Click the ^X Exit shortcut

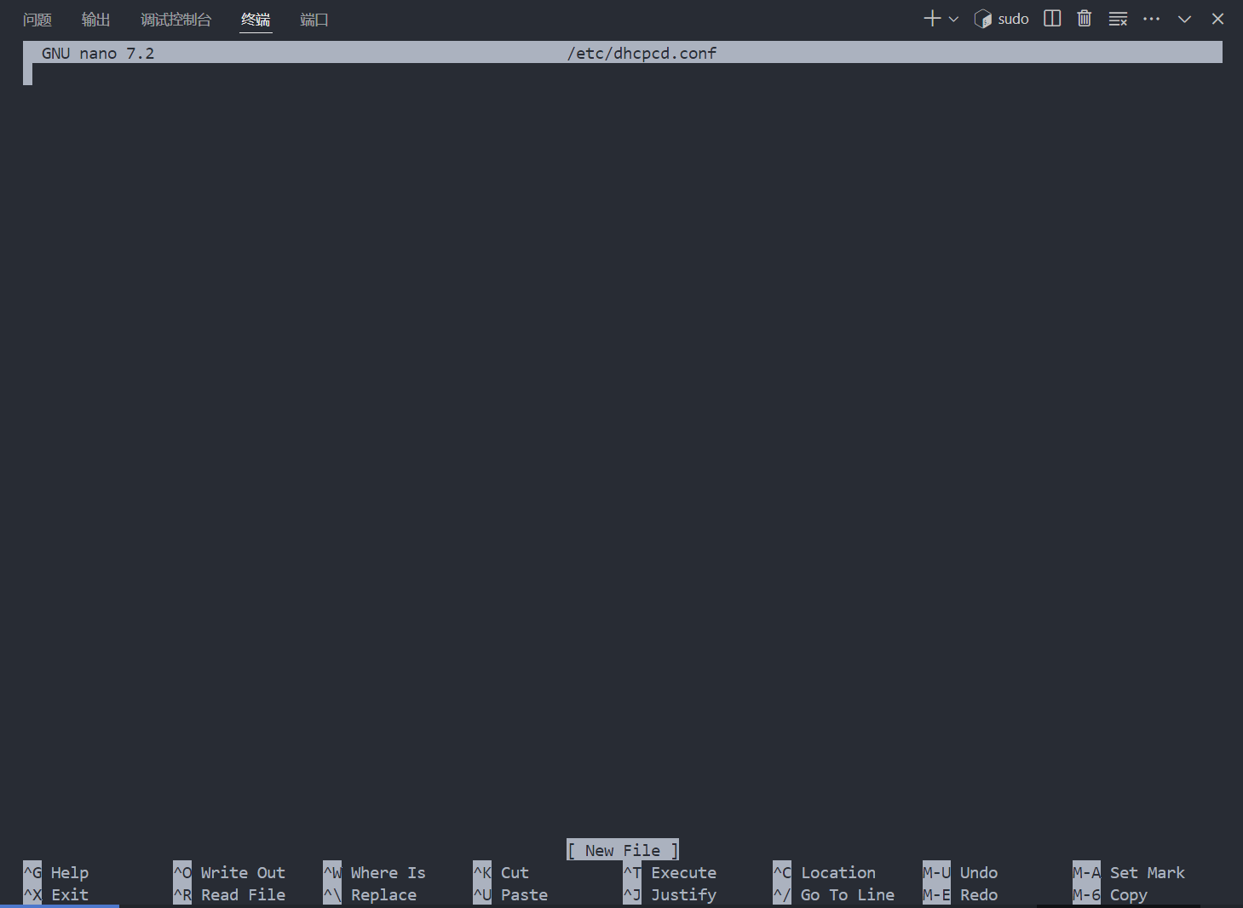(56, 894)
